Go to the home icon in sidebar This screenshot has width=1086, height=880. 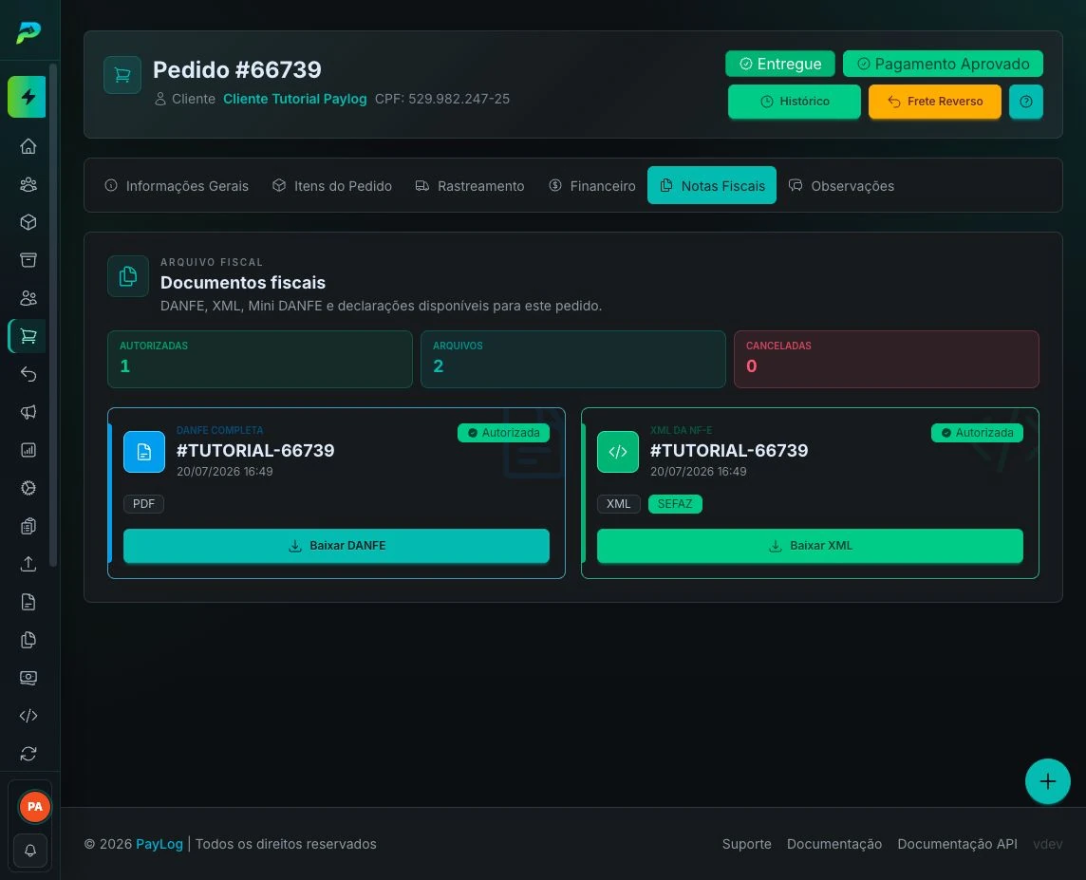28,146
